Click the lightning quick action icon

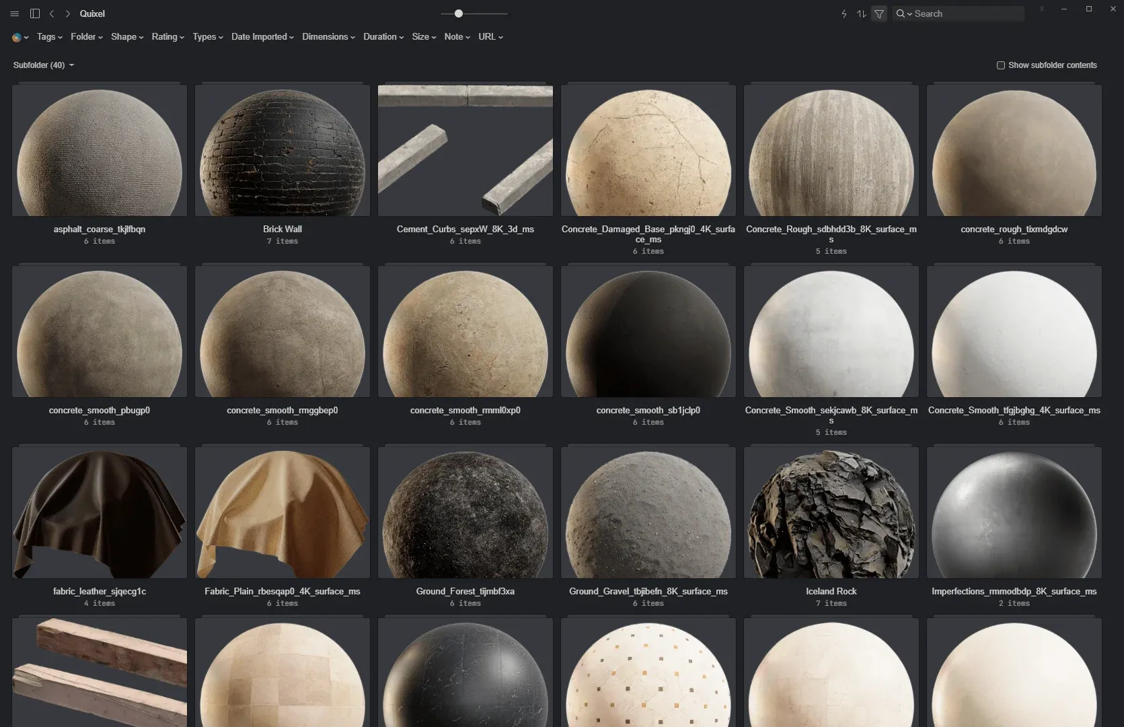click(844, 13)
